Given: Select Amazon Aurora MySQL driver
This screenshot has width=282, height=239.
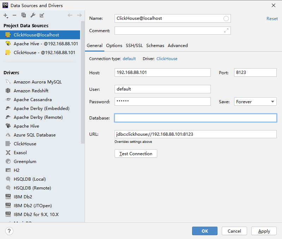Looking at the screenshot, I should coord(40,82).
